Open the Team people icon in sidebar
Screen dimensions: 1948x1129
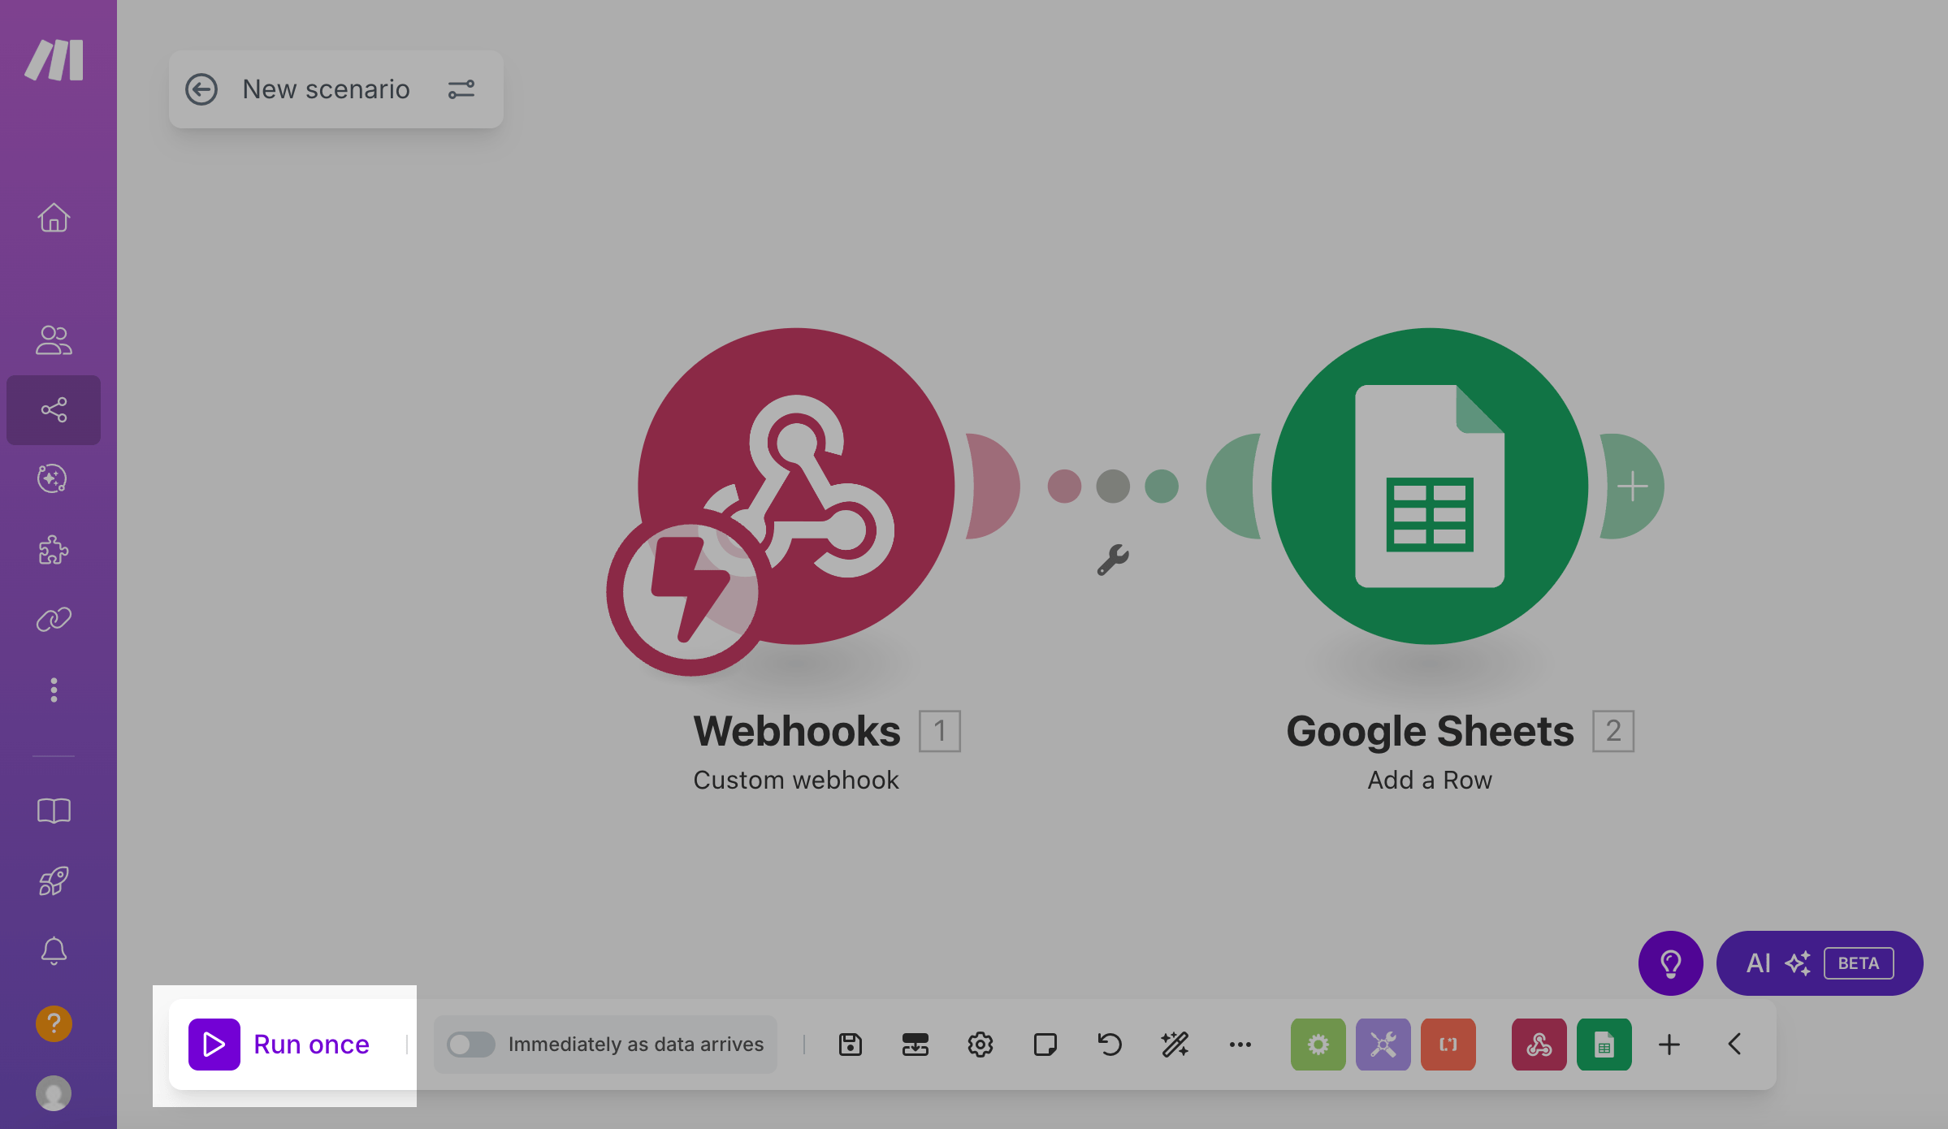point(54,340)
